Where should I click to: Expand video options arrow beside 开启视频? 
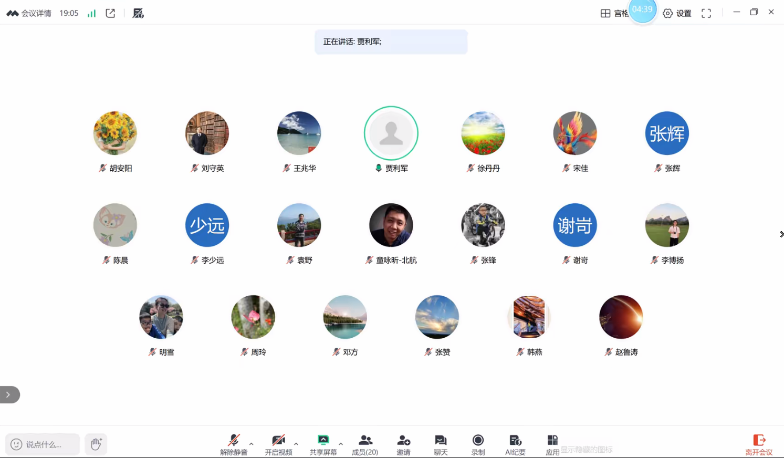pyautogui.click(x=296, y=444)
